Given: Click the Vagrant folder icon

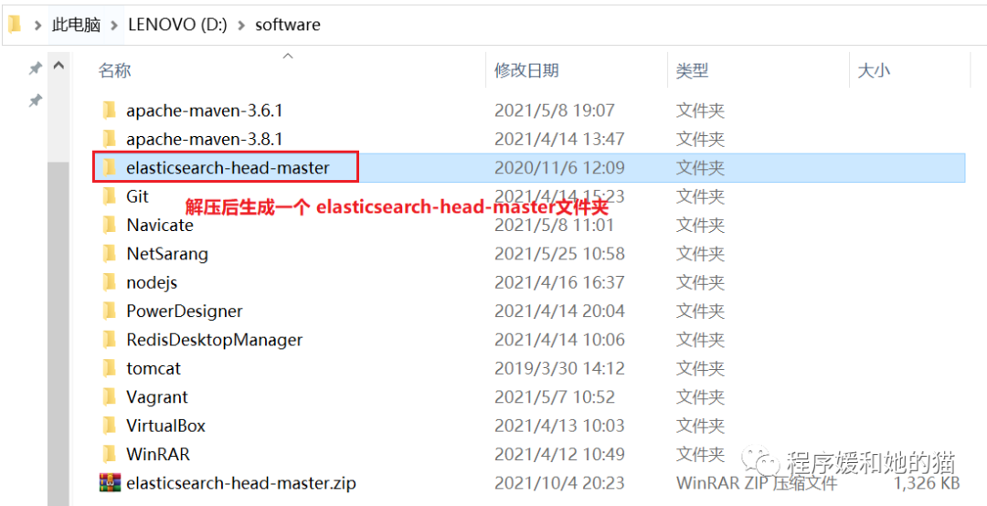Looking at the screenshot, I should tap(110, 397).
